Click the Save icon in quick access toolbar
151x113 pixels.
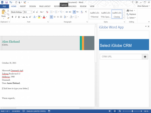(6, 2)
